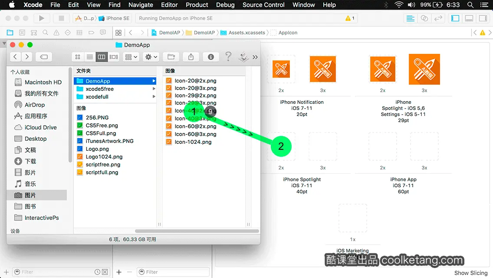Select the Assistant editor button
This screenshot has width=493, height=278.
[x=424, y=18]
